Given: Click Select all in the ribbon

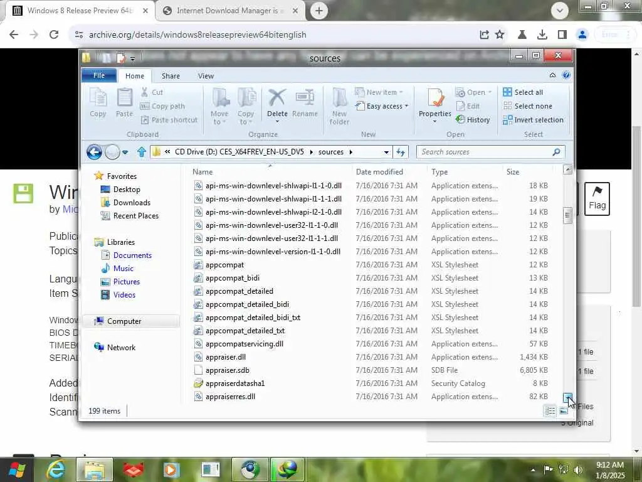Looking at the screenshot, I should click(523, 92).
